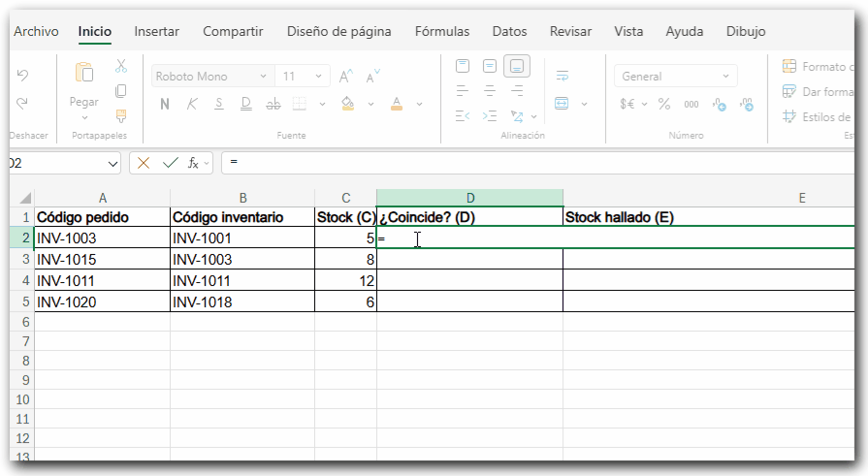Open the Revisar tab
Screen dimensions: 868x476
[x=570, y=32]
